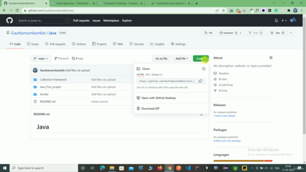
Task: Open the create new plus dropdown
Action: pyautogui.click(x=284, y=21)
